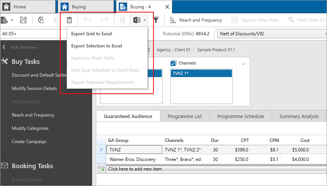Click the Copy icon in toolbar

(x=41, y=20)
